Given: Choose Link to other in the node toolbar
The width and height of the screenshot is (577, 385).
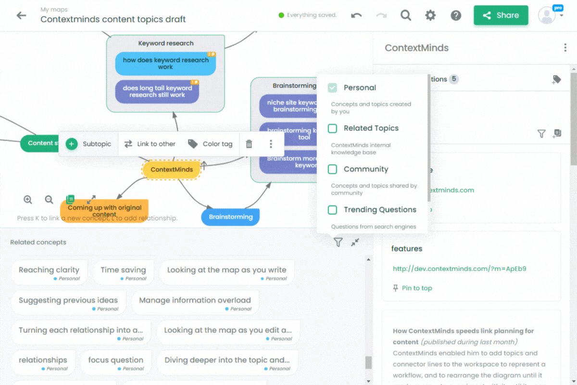Looking at the screenshot, I should coord(150,144).
